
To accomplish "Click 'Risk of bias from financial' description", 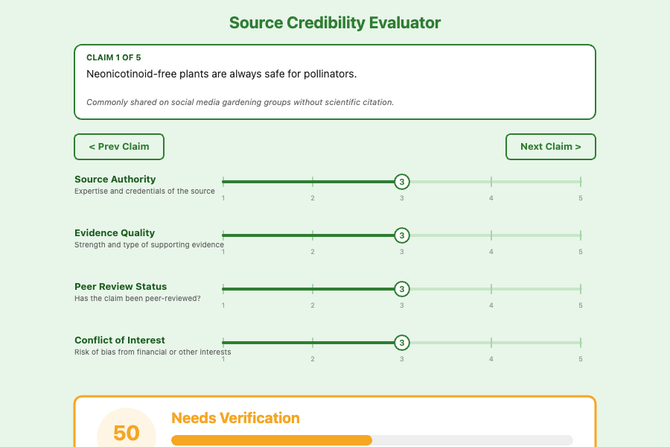I will [x=153, y=352].
